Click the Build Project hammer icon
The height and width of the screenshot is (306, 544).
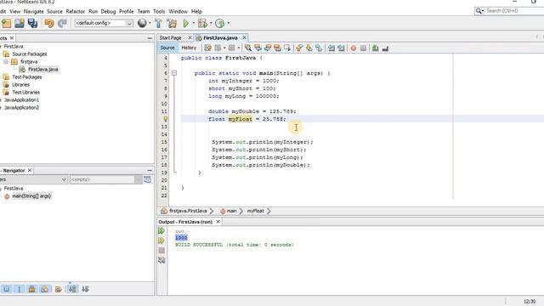pyautogui.click(x=159, y=23)
